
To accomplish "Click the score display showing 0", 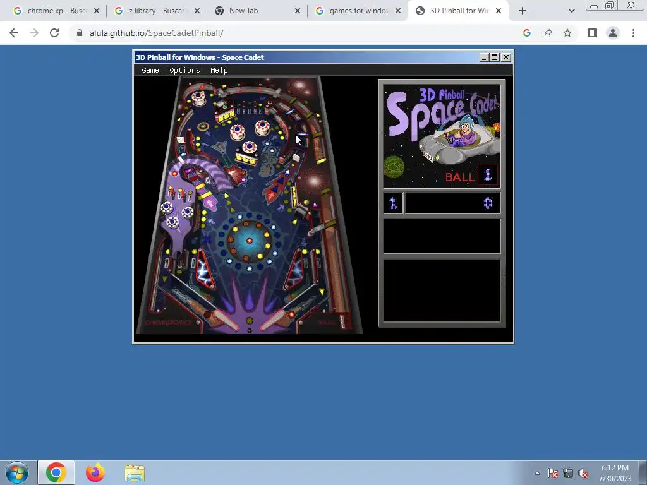I will click(x=452, y=203).
